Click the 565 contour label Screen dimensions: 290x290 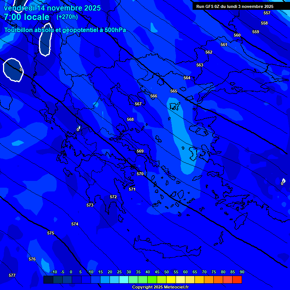pos(174,91)
